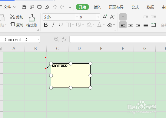Click the eraser clear icon
This screenshot has width=166, height=118.
click(x=110, y=25)
